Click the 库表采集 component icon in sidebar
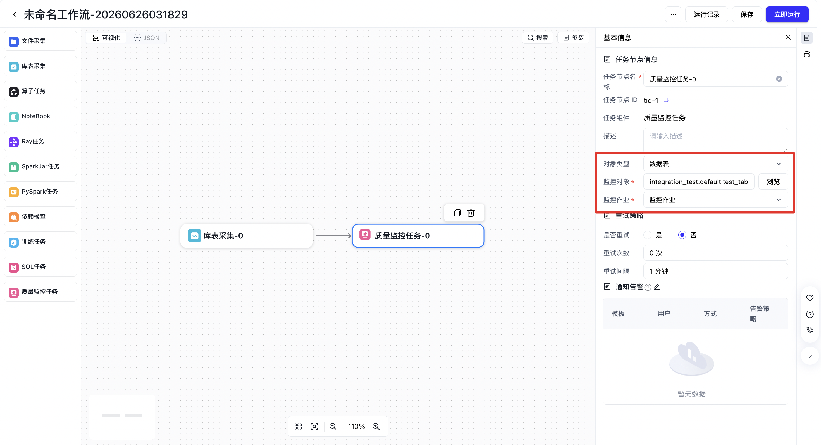Image resolution: width=821 pixels, height=445 pixels. click(13, 67)
